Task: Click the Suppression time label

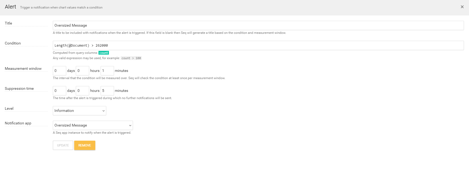Action: click(19, 88)
